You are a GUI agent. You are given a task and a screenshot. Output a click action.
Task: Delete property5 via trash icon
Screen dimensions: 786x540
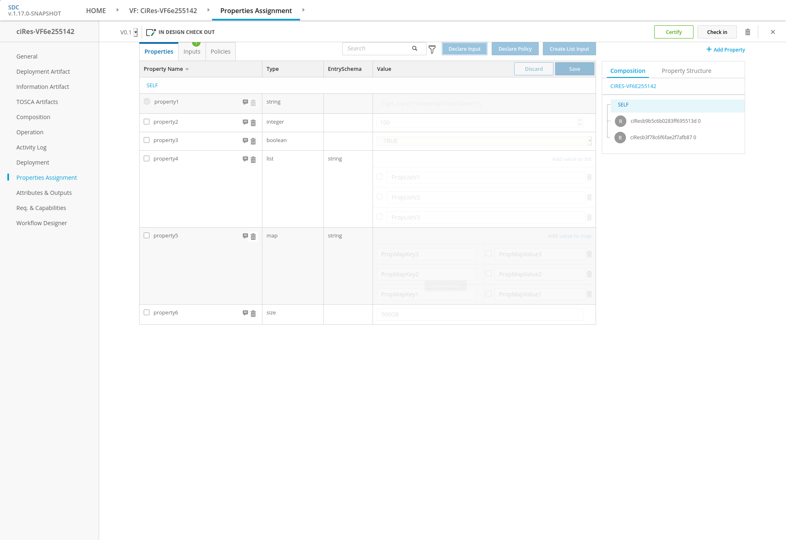click(253, 237)
